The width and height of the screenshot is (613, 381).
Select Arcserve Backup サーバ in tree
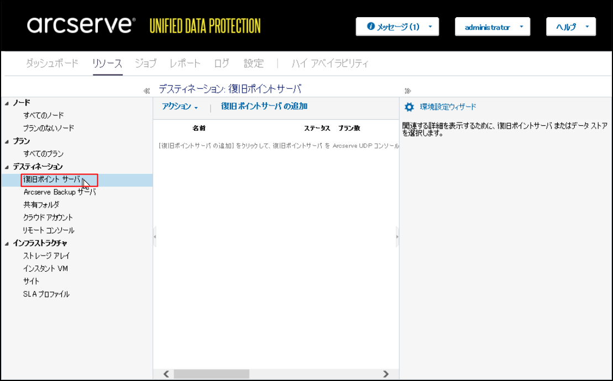click(x=59, y=192)
